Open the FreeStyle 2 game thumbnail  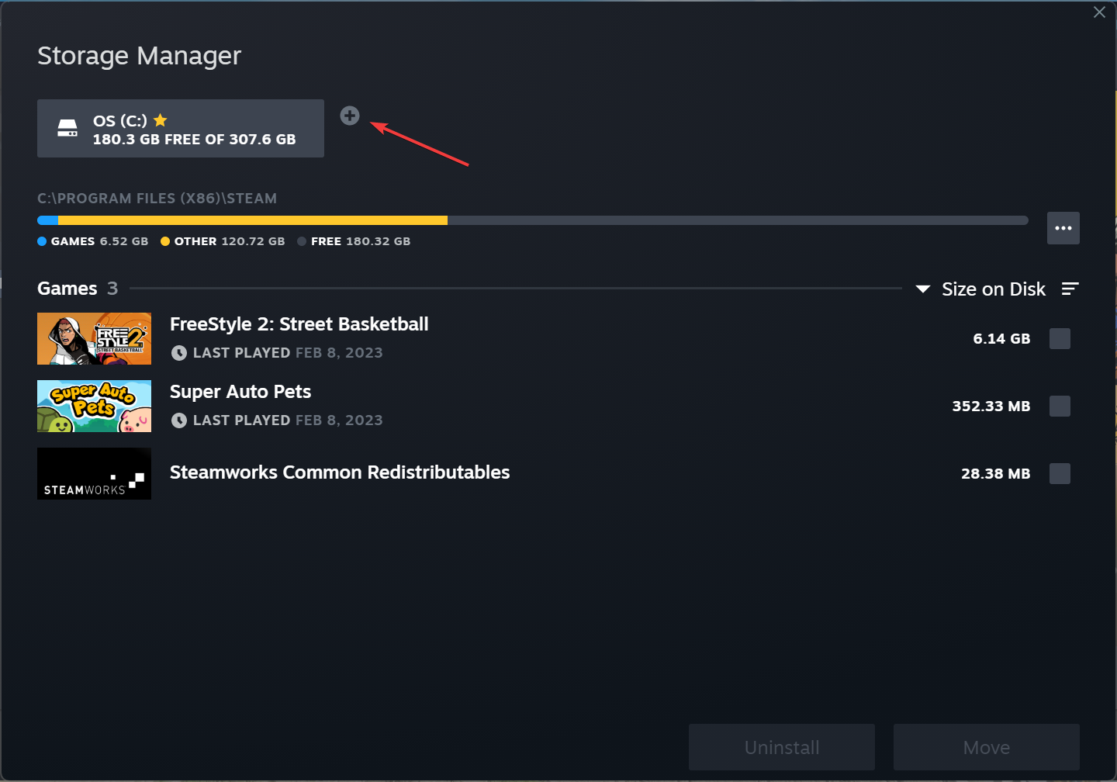click(x=94, y=338)
